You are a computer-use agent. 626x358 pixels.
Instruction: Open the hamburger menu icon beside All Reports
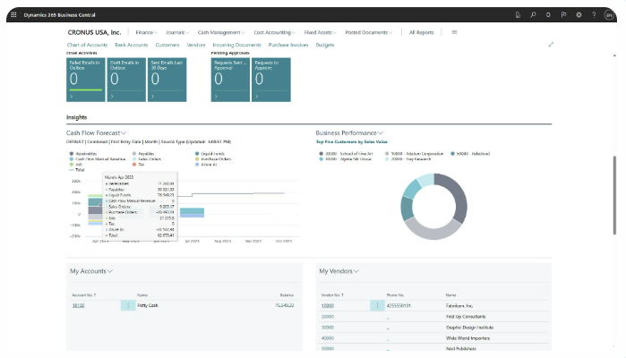[454, 32]
